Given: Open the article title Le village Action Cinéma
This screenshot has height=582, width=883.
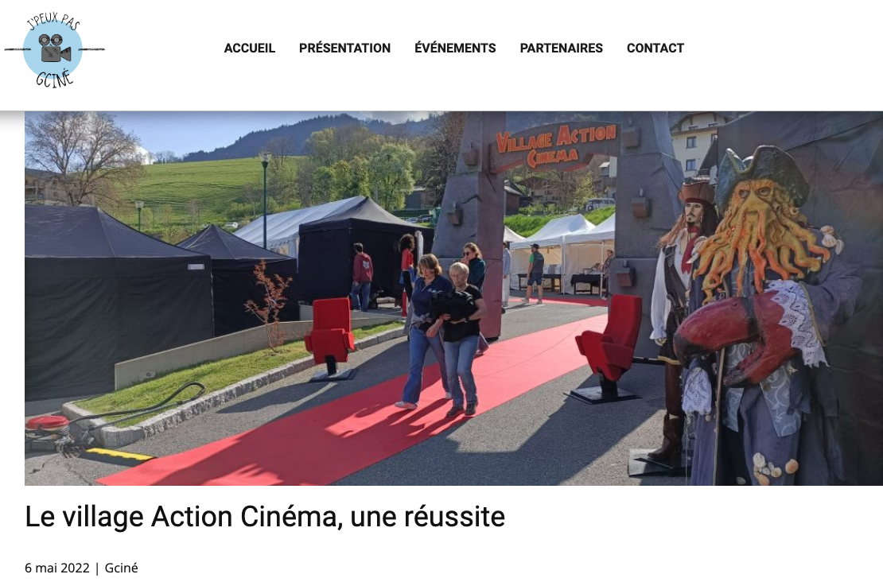Looking at the screenshot, I should pos(265,517).
